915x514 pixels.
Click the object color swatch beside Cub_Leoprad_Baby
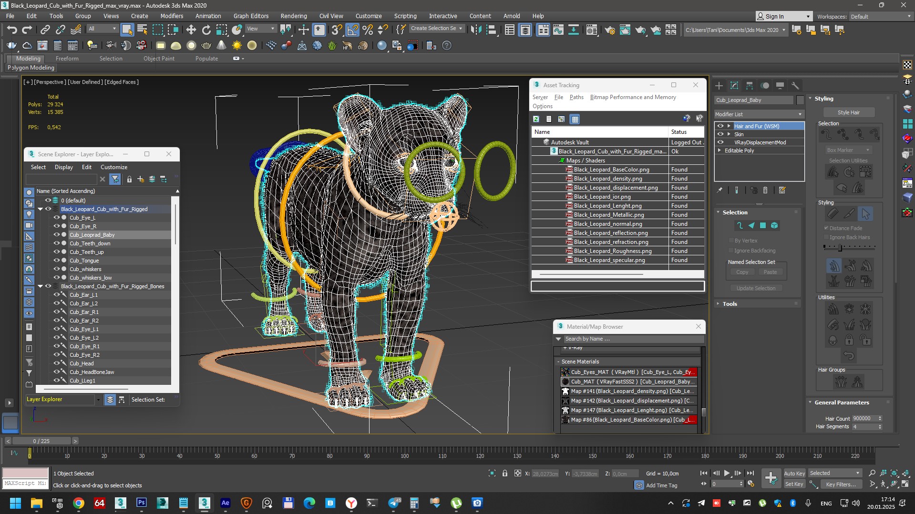(x=800, y=100)
